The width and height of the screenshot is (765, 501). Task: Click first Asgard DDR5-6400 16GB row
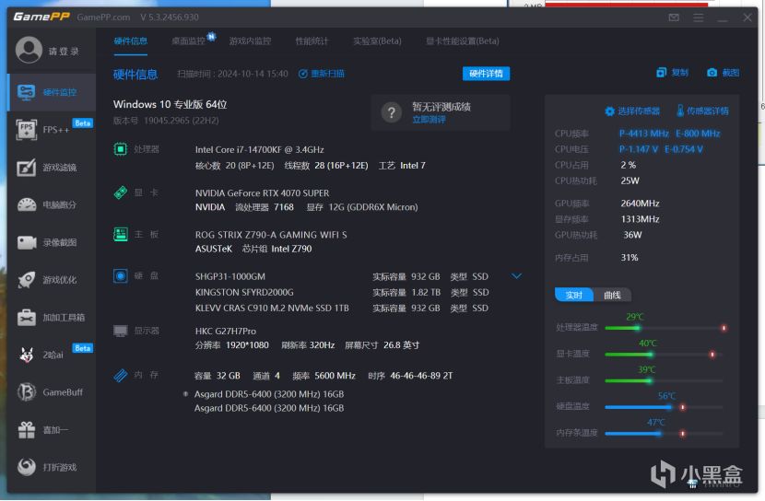269,394
